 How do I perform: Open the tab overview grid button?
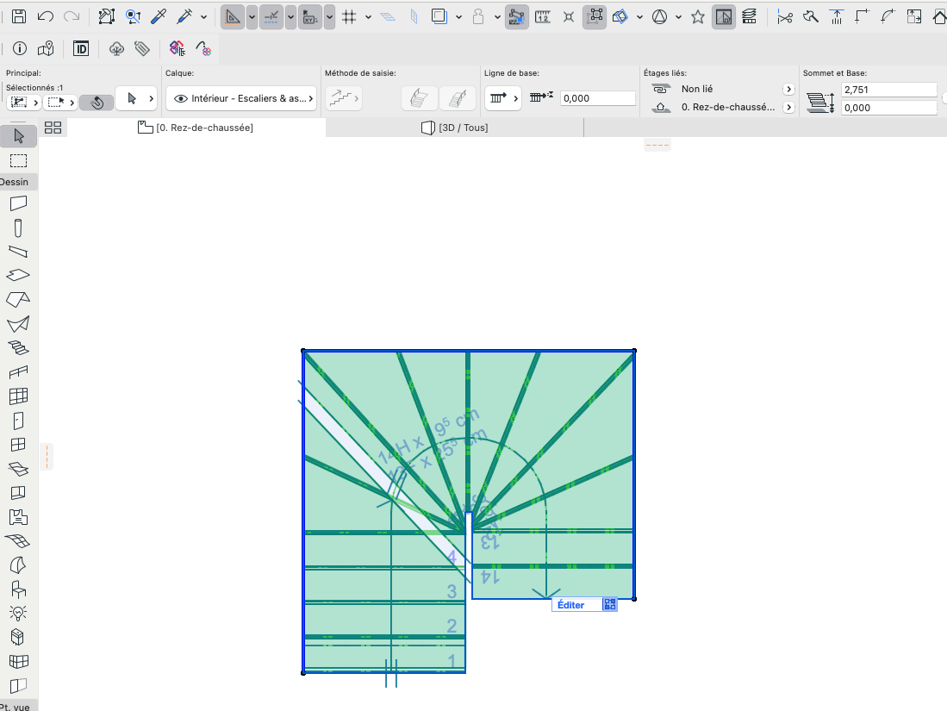(53, 128)
